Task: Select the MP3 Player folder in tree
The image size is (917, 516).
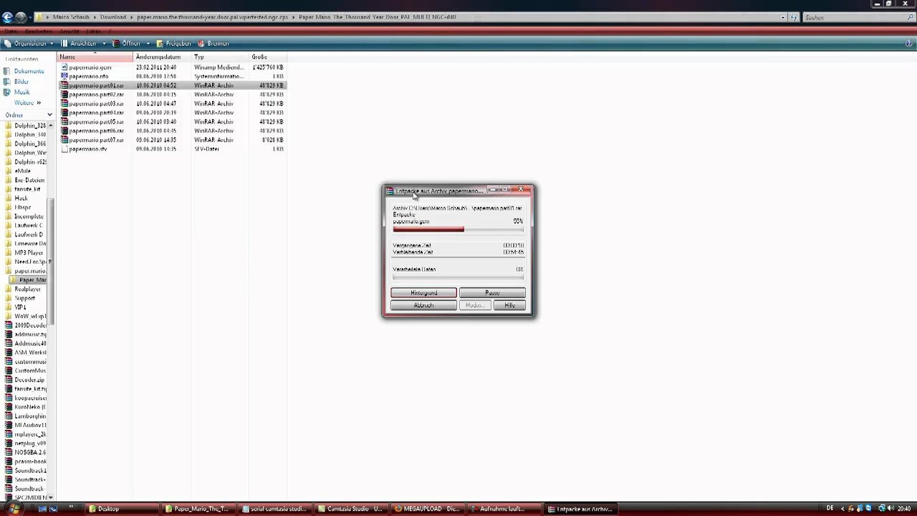Action: pos(29,252)
